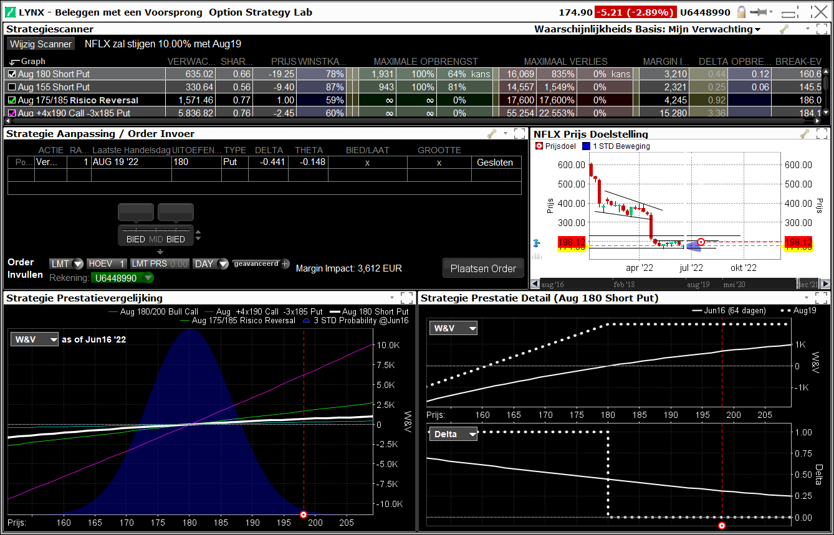Click Gesloten status cell
834x535 pixels.
(496, 162)
